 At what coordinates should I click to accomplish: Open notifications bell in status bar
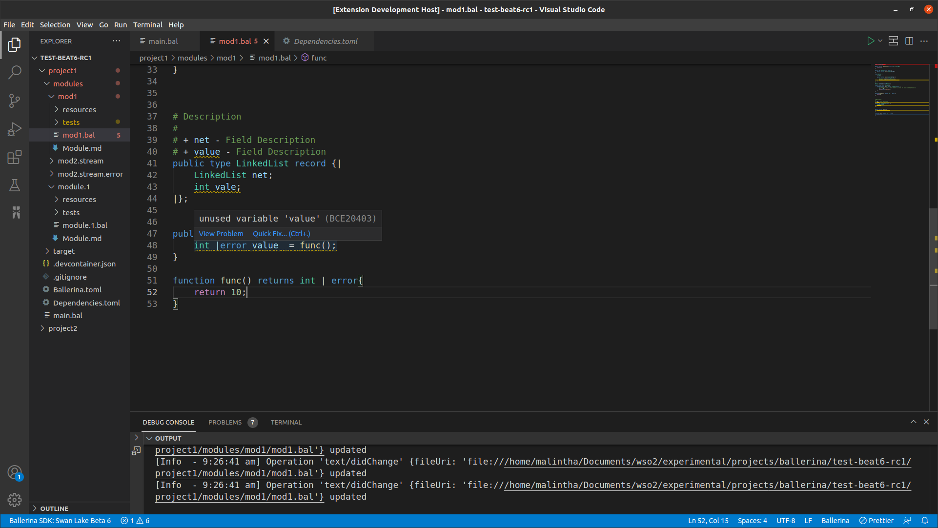(x=924, y=521)
